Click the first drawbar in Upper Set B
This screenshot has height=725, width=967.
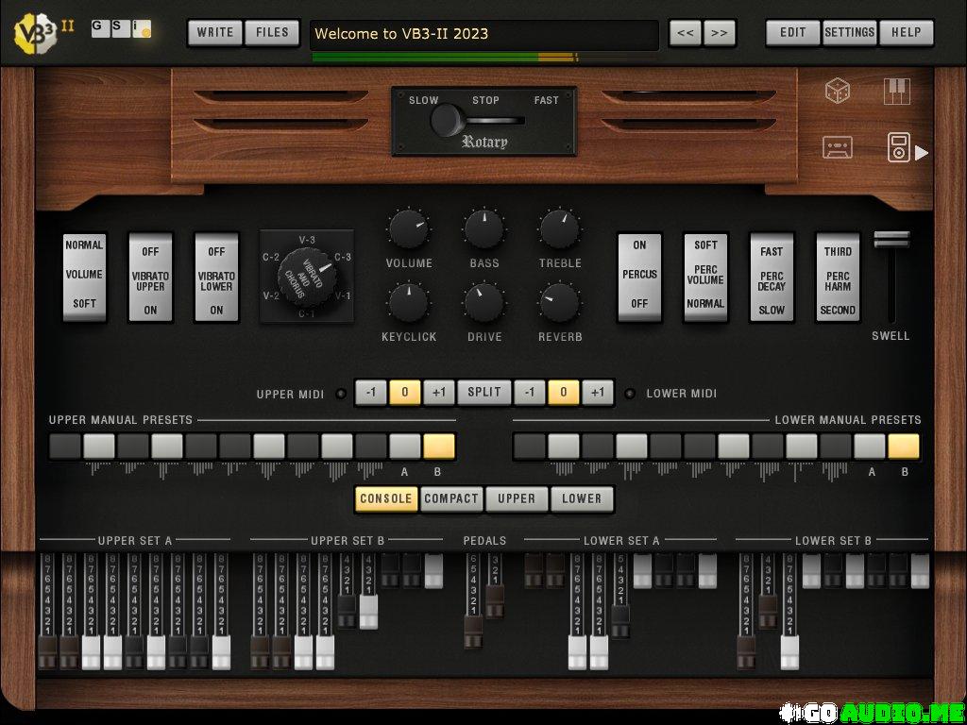(x=260, y=653)
